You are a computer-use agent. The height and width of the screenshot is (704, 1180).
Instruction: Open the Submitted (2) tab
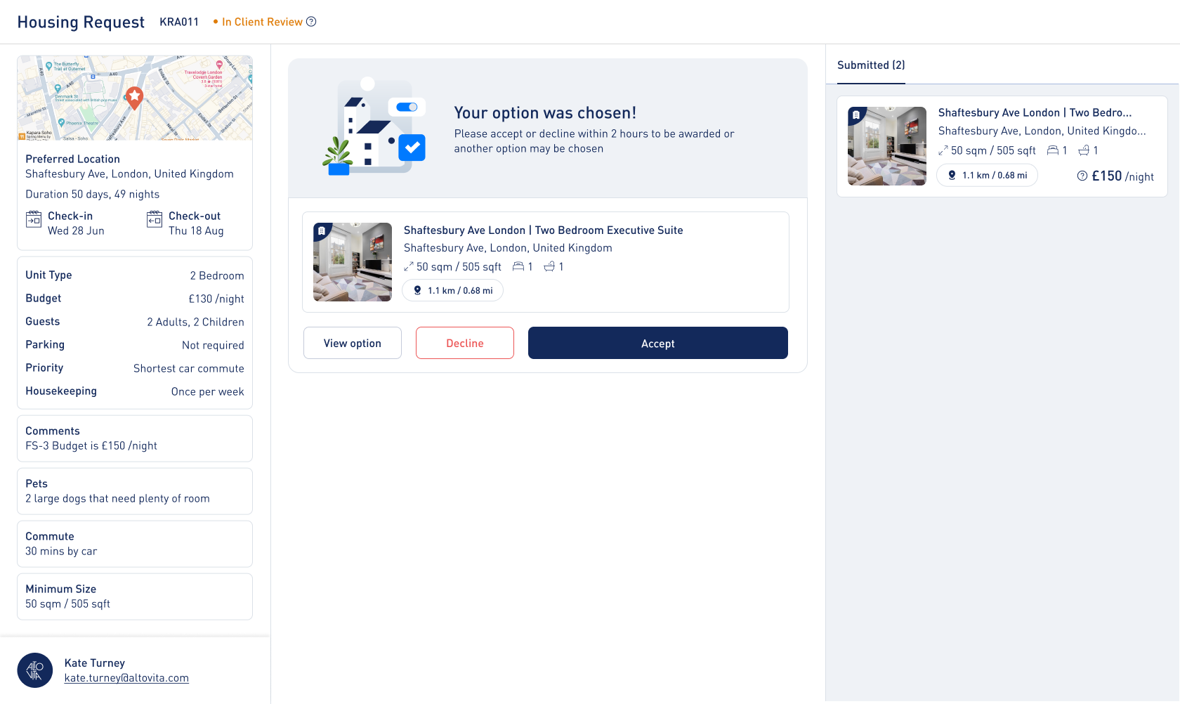click(x=871, y=65)
